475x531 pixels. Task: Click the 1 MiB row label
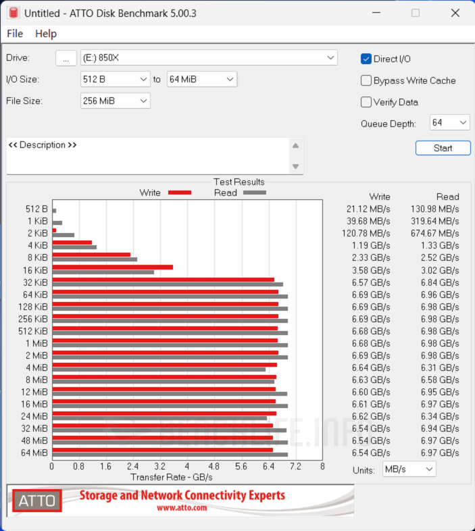36,343
